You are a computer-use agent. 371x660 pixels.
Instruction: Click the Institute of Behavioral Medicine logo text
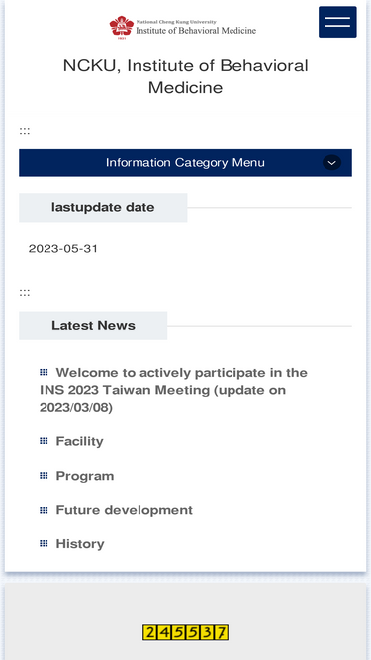click(196, 28)
